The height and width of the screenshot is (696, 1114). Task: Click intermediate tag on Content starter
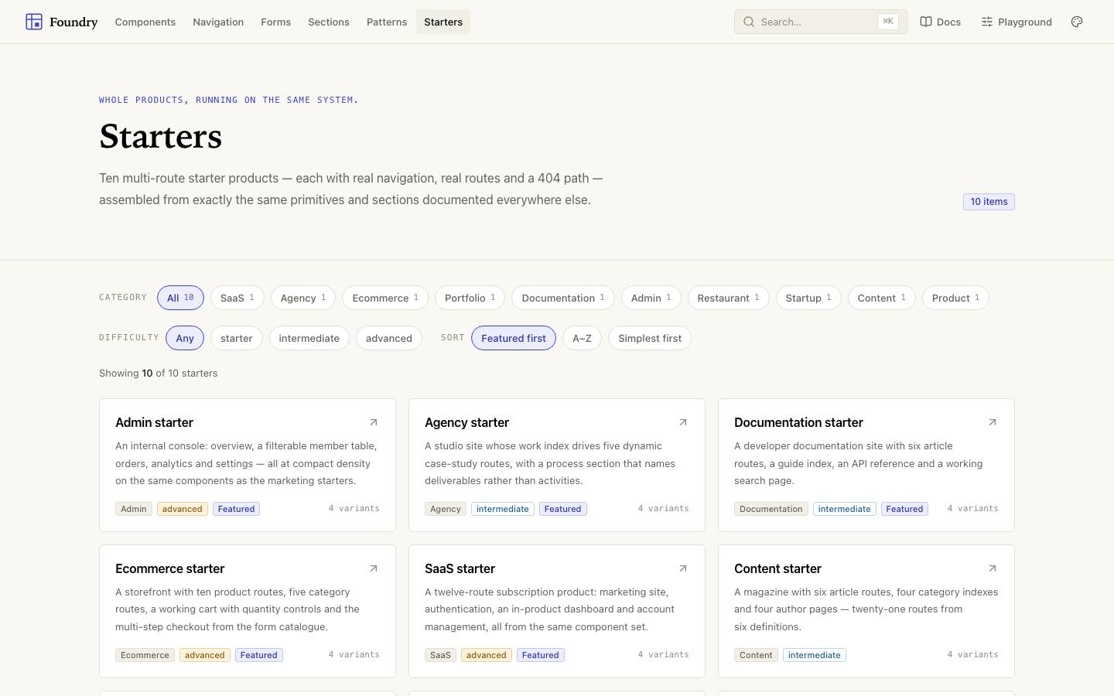(x=814, y=655)
